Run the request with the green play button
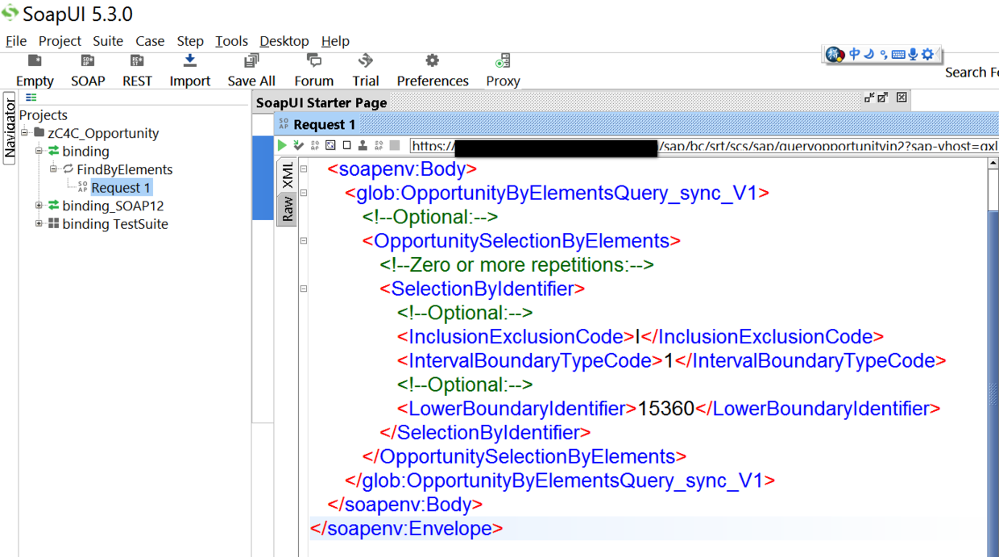The image size is (999, 557). 282,146
